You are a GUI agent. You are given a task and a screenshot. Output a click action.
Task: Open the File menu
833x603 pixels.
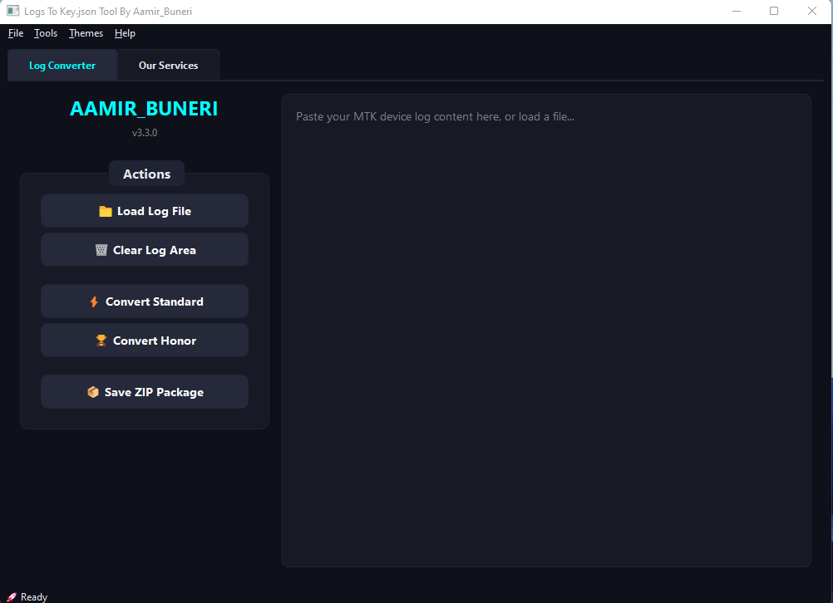[x=16, y=33]
